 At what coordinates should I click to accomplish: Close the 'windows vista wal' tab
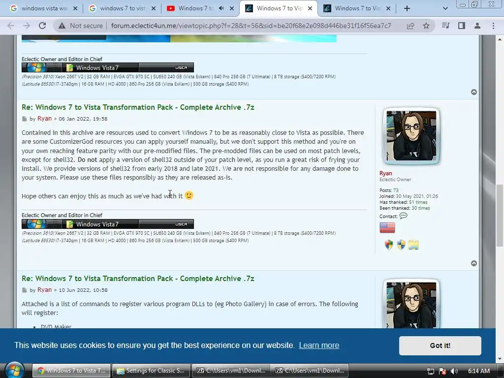(x=75, y=8)
